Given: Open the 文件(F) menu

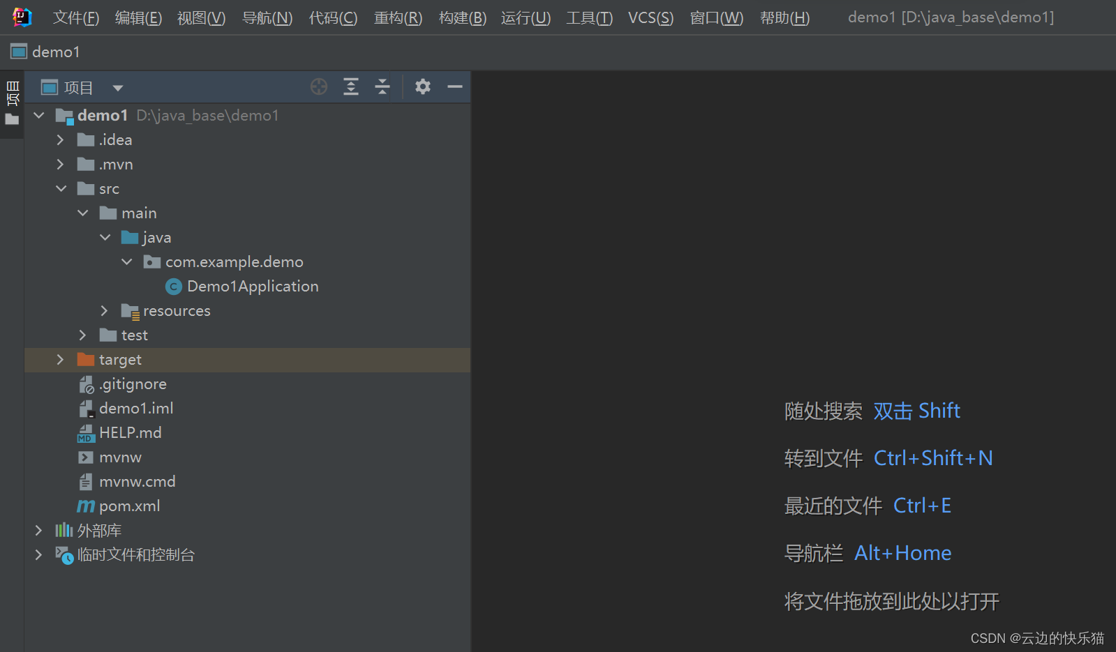Looking at the screenshot, I should pyautogui.click(x=76, y=17).
